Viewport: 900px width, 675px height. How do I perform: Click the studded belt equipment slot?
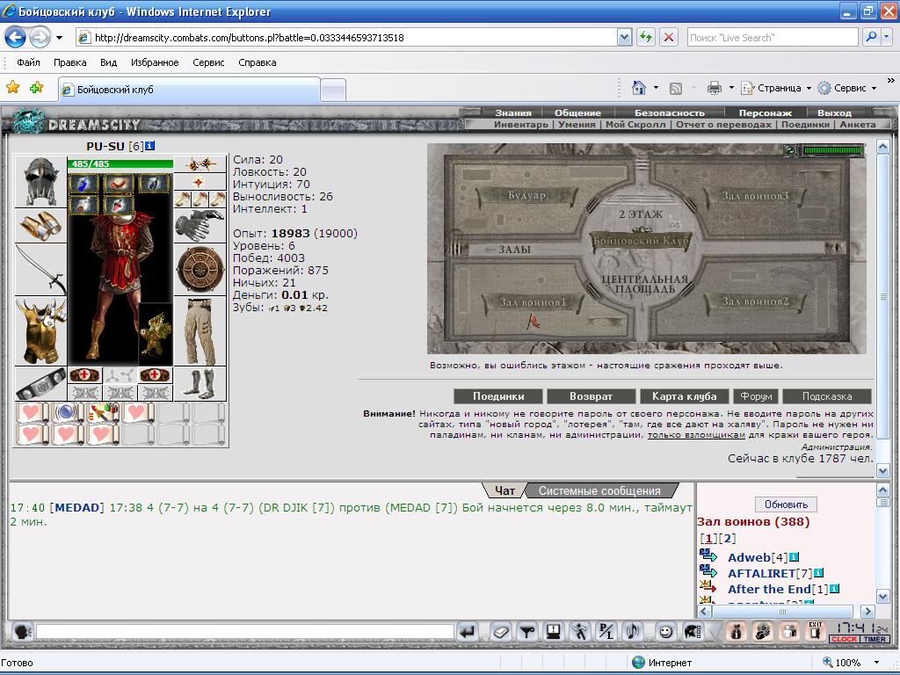[40, 384]
